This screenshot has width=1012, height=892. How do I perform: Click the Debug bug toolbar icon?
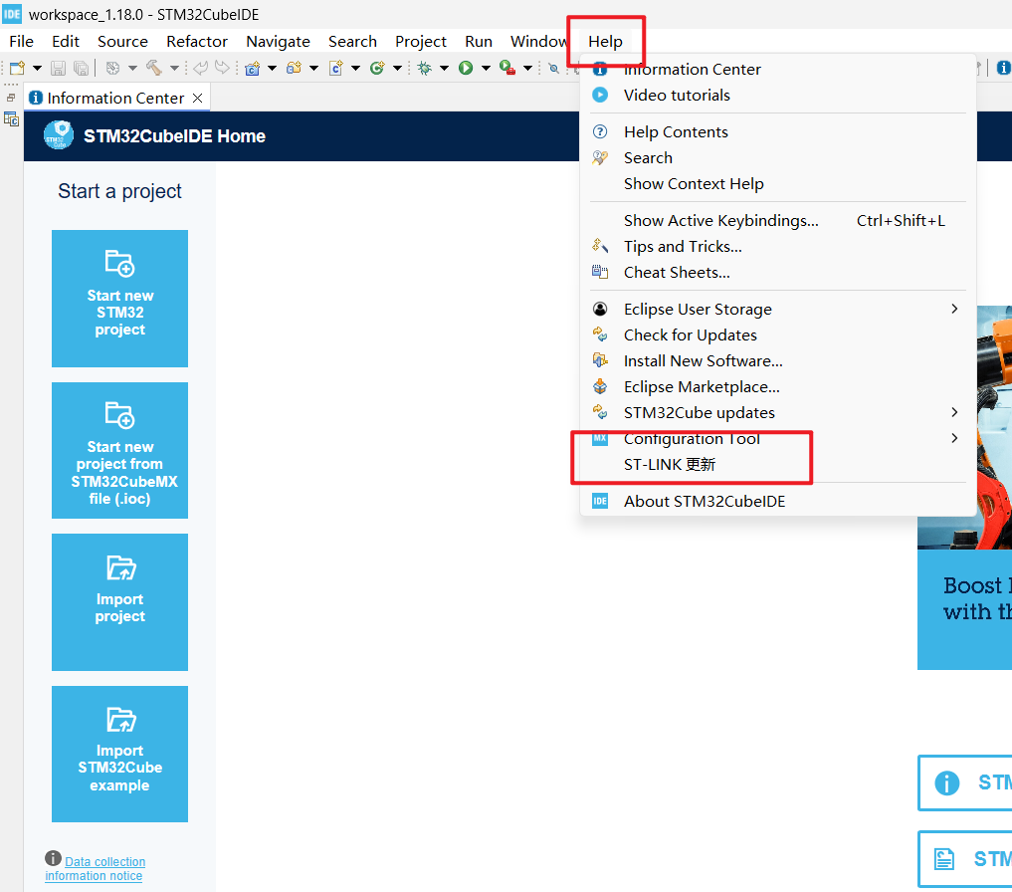[x=425, y=68]
